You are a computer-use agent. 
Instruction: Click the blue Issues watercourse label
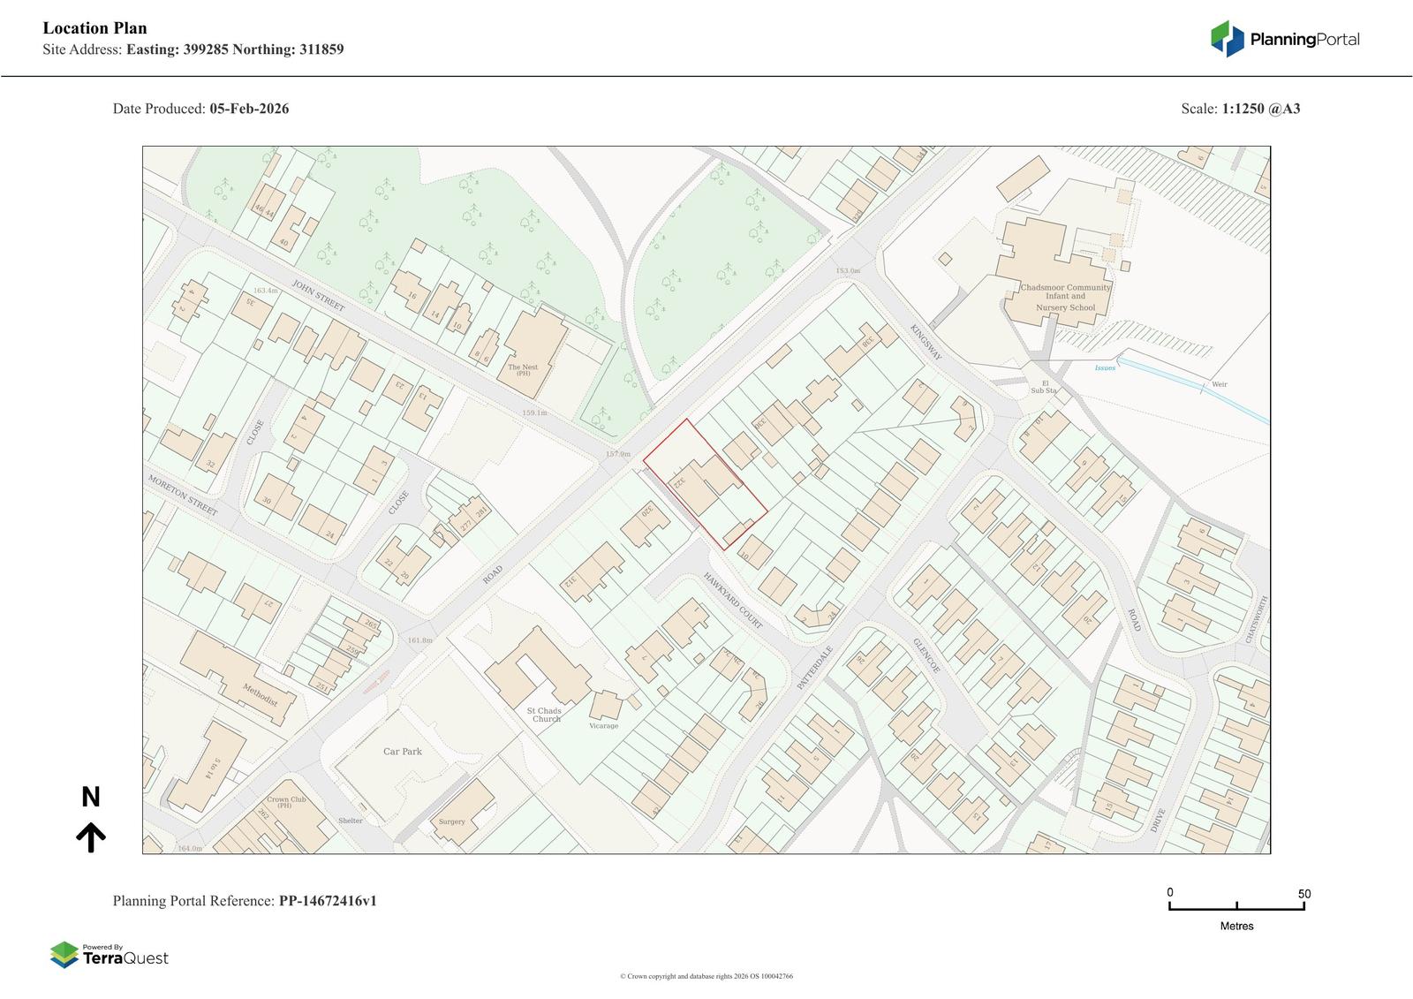(1105, 367)
